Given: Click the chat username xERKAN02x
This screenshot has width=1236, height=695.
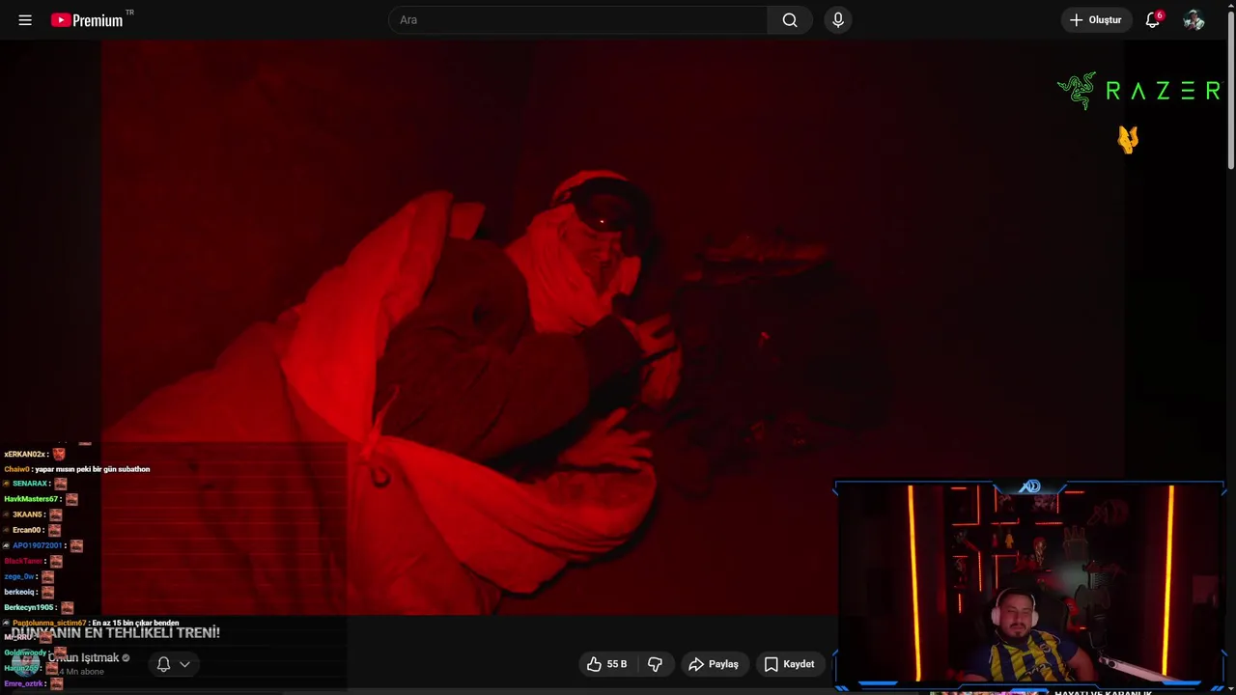Looking at the screenshot, I should pos(24,454).
